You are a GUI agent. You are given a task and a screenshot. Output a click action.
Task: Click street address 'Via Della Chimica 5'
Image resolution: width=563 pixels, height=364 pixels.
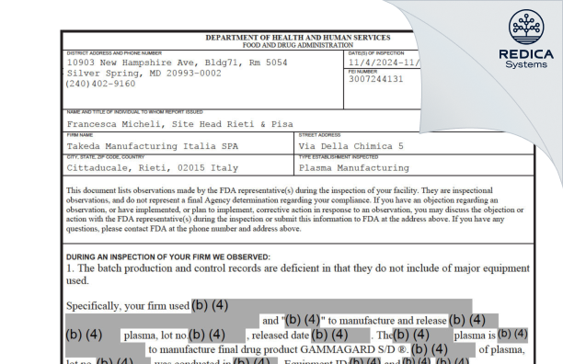click(351, 146)
